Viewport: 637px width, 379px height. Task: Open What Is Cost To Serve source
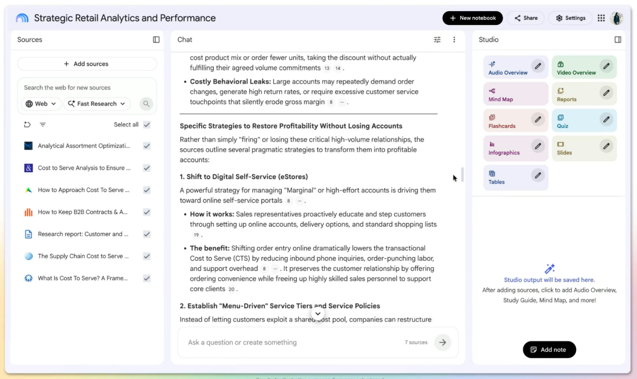point(83,278)
